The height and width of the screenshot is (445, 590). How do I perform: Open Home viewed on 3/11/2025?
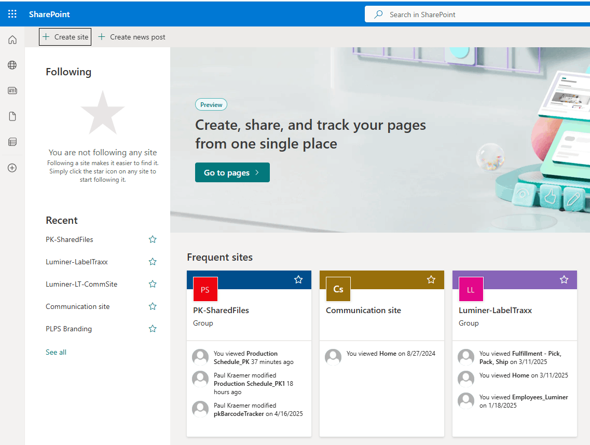(x=524, y=375)
